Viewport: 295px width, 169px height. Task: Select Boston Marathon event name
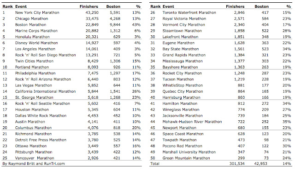pyautogui.click(x=31, y=25)
